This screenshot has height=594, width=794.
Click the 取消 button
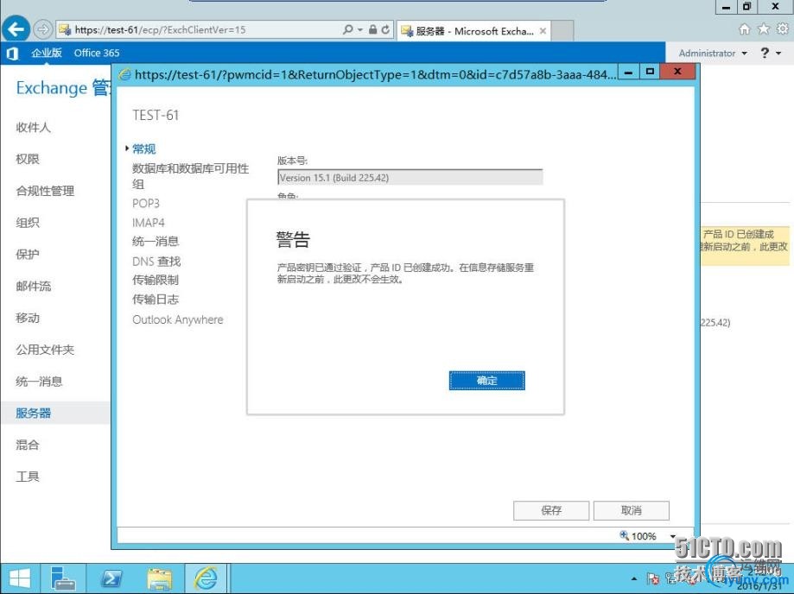631,510
